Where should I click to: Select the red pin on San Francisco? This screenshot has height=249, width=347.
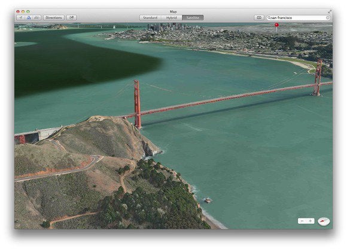(x=276, y=25)
